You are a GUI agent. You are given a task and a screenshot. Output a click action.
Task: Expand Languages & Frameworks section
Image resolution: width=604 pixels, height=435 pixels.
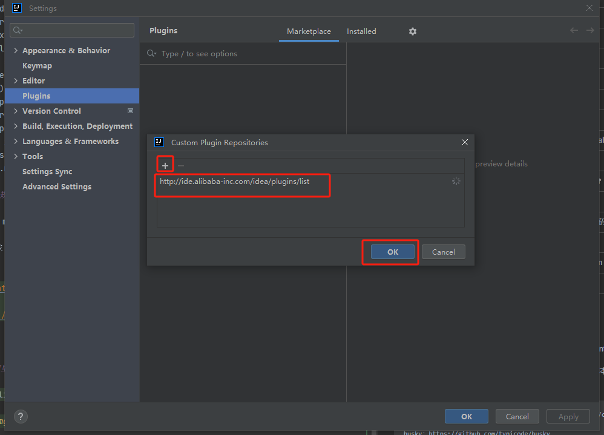(16, 142)
